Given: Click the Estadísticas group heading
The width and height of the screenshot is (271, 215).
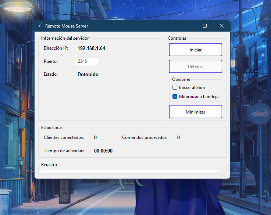Looking at the screenshot, I should (x=52, y=128).
